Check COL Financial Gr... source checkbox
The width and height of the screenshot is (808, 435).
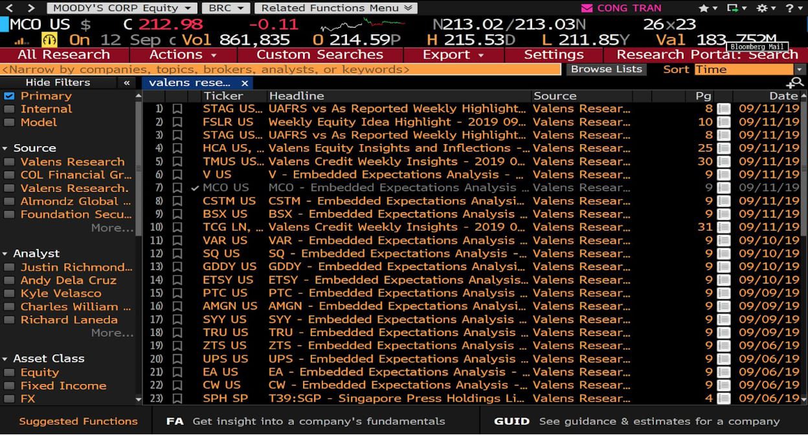click(9, 175)
